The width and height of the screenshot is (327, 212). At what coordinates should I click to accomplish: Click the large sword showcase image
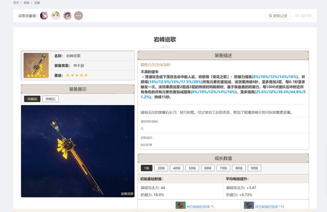click(78, 151)
